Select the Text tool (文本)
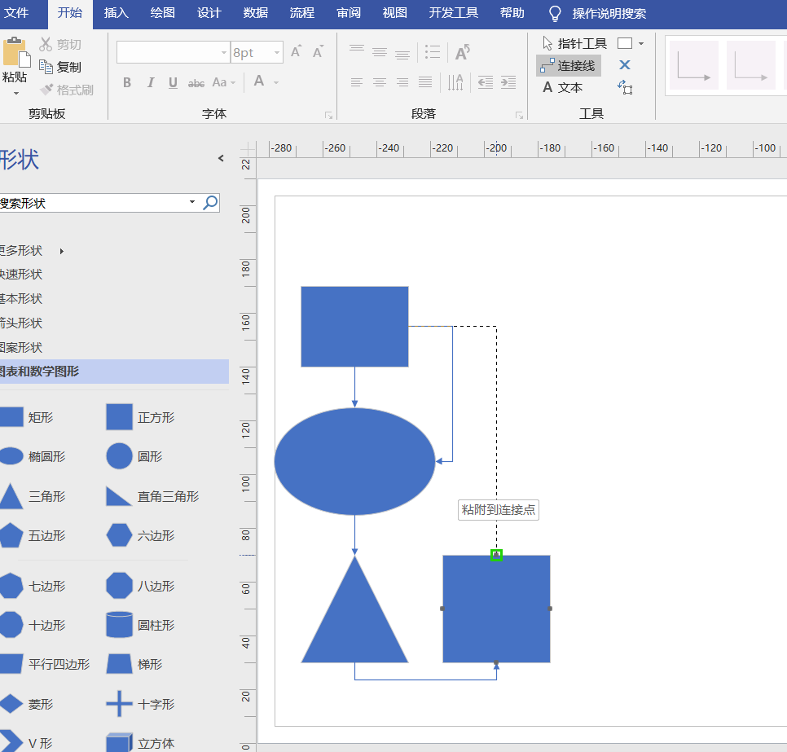The height and width of the screenshot is (752, 787). 562,87
